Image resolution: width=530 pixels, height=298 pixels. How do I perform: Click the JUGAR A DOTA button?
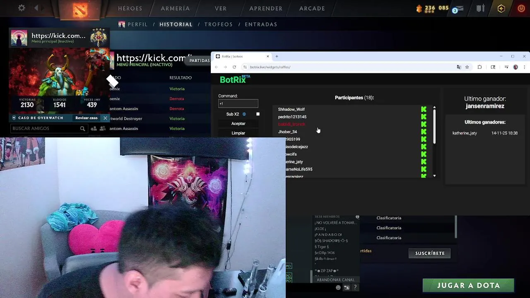pos(468,286)
